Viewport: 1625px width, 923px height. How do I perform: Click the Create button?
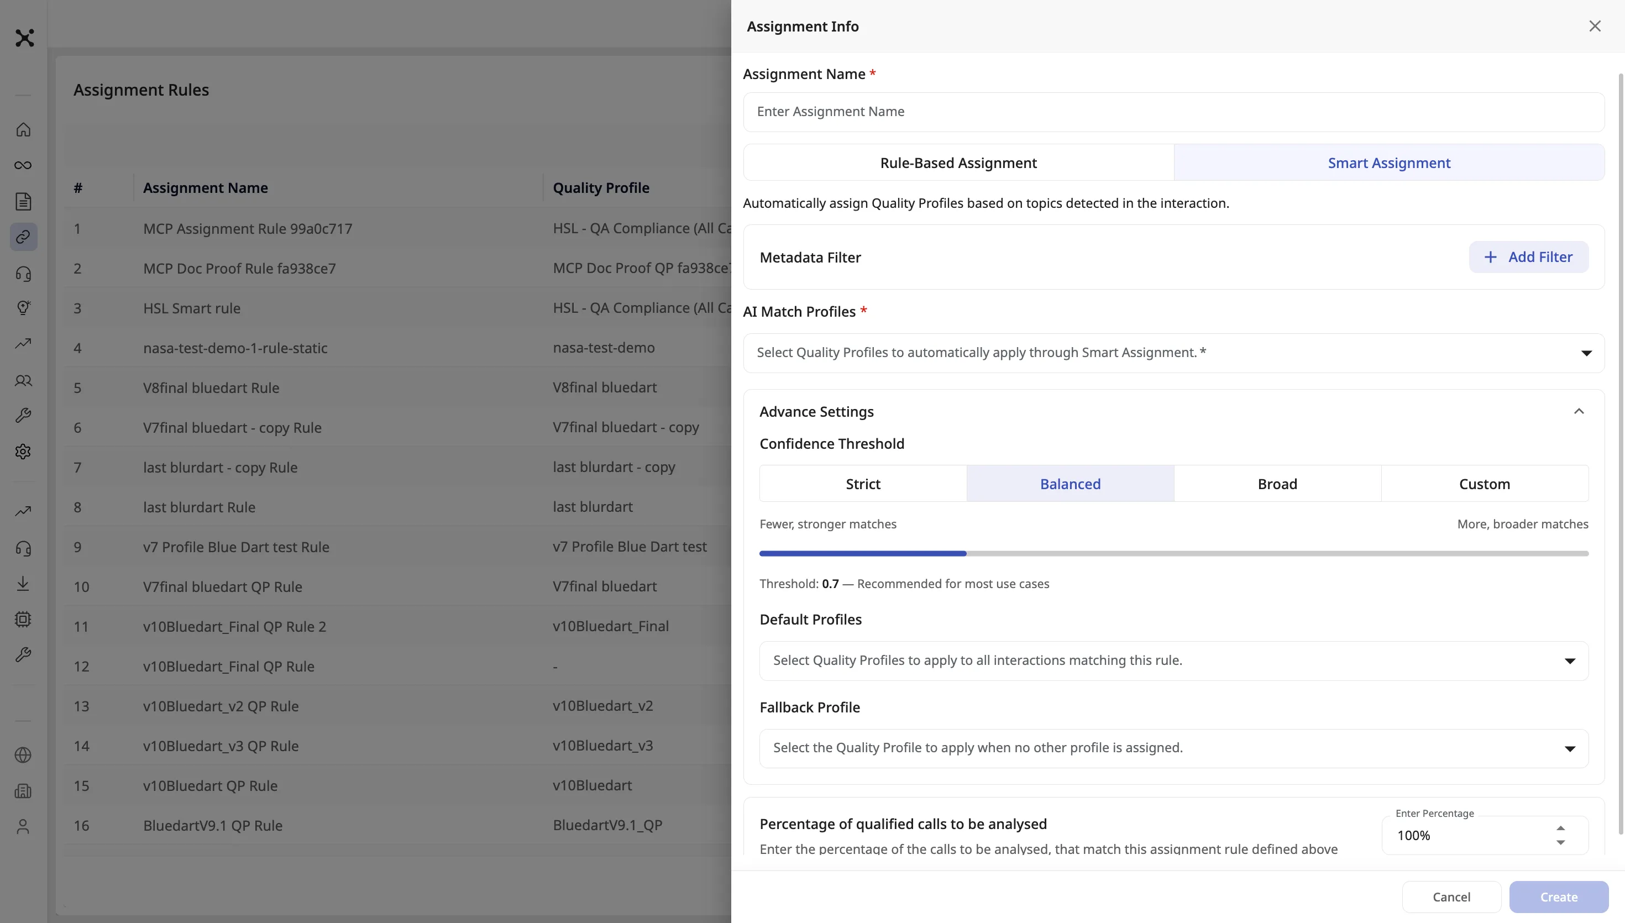point(1559,897)
